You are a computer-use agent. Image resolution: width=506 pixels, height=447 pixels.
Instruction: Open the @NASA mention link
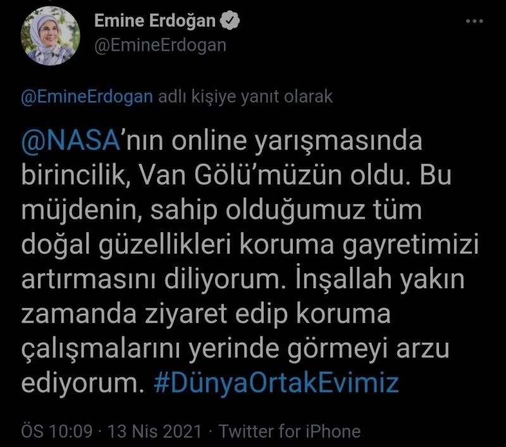coord(70,141)
